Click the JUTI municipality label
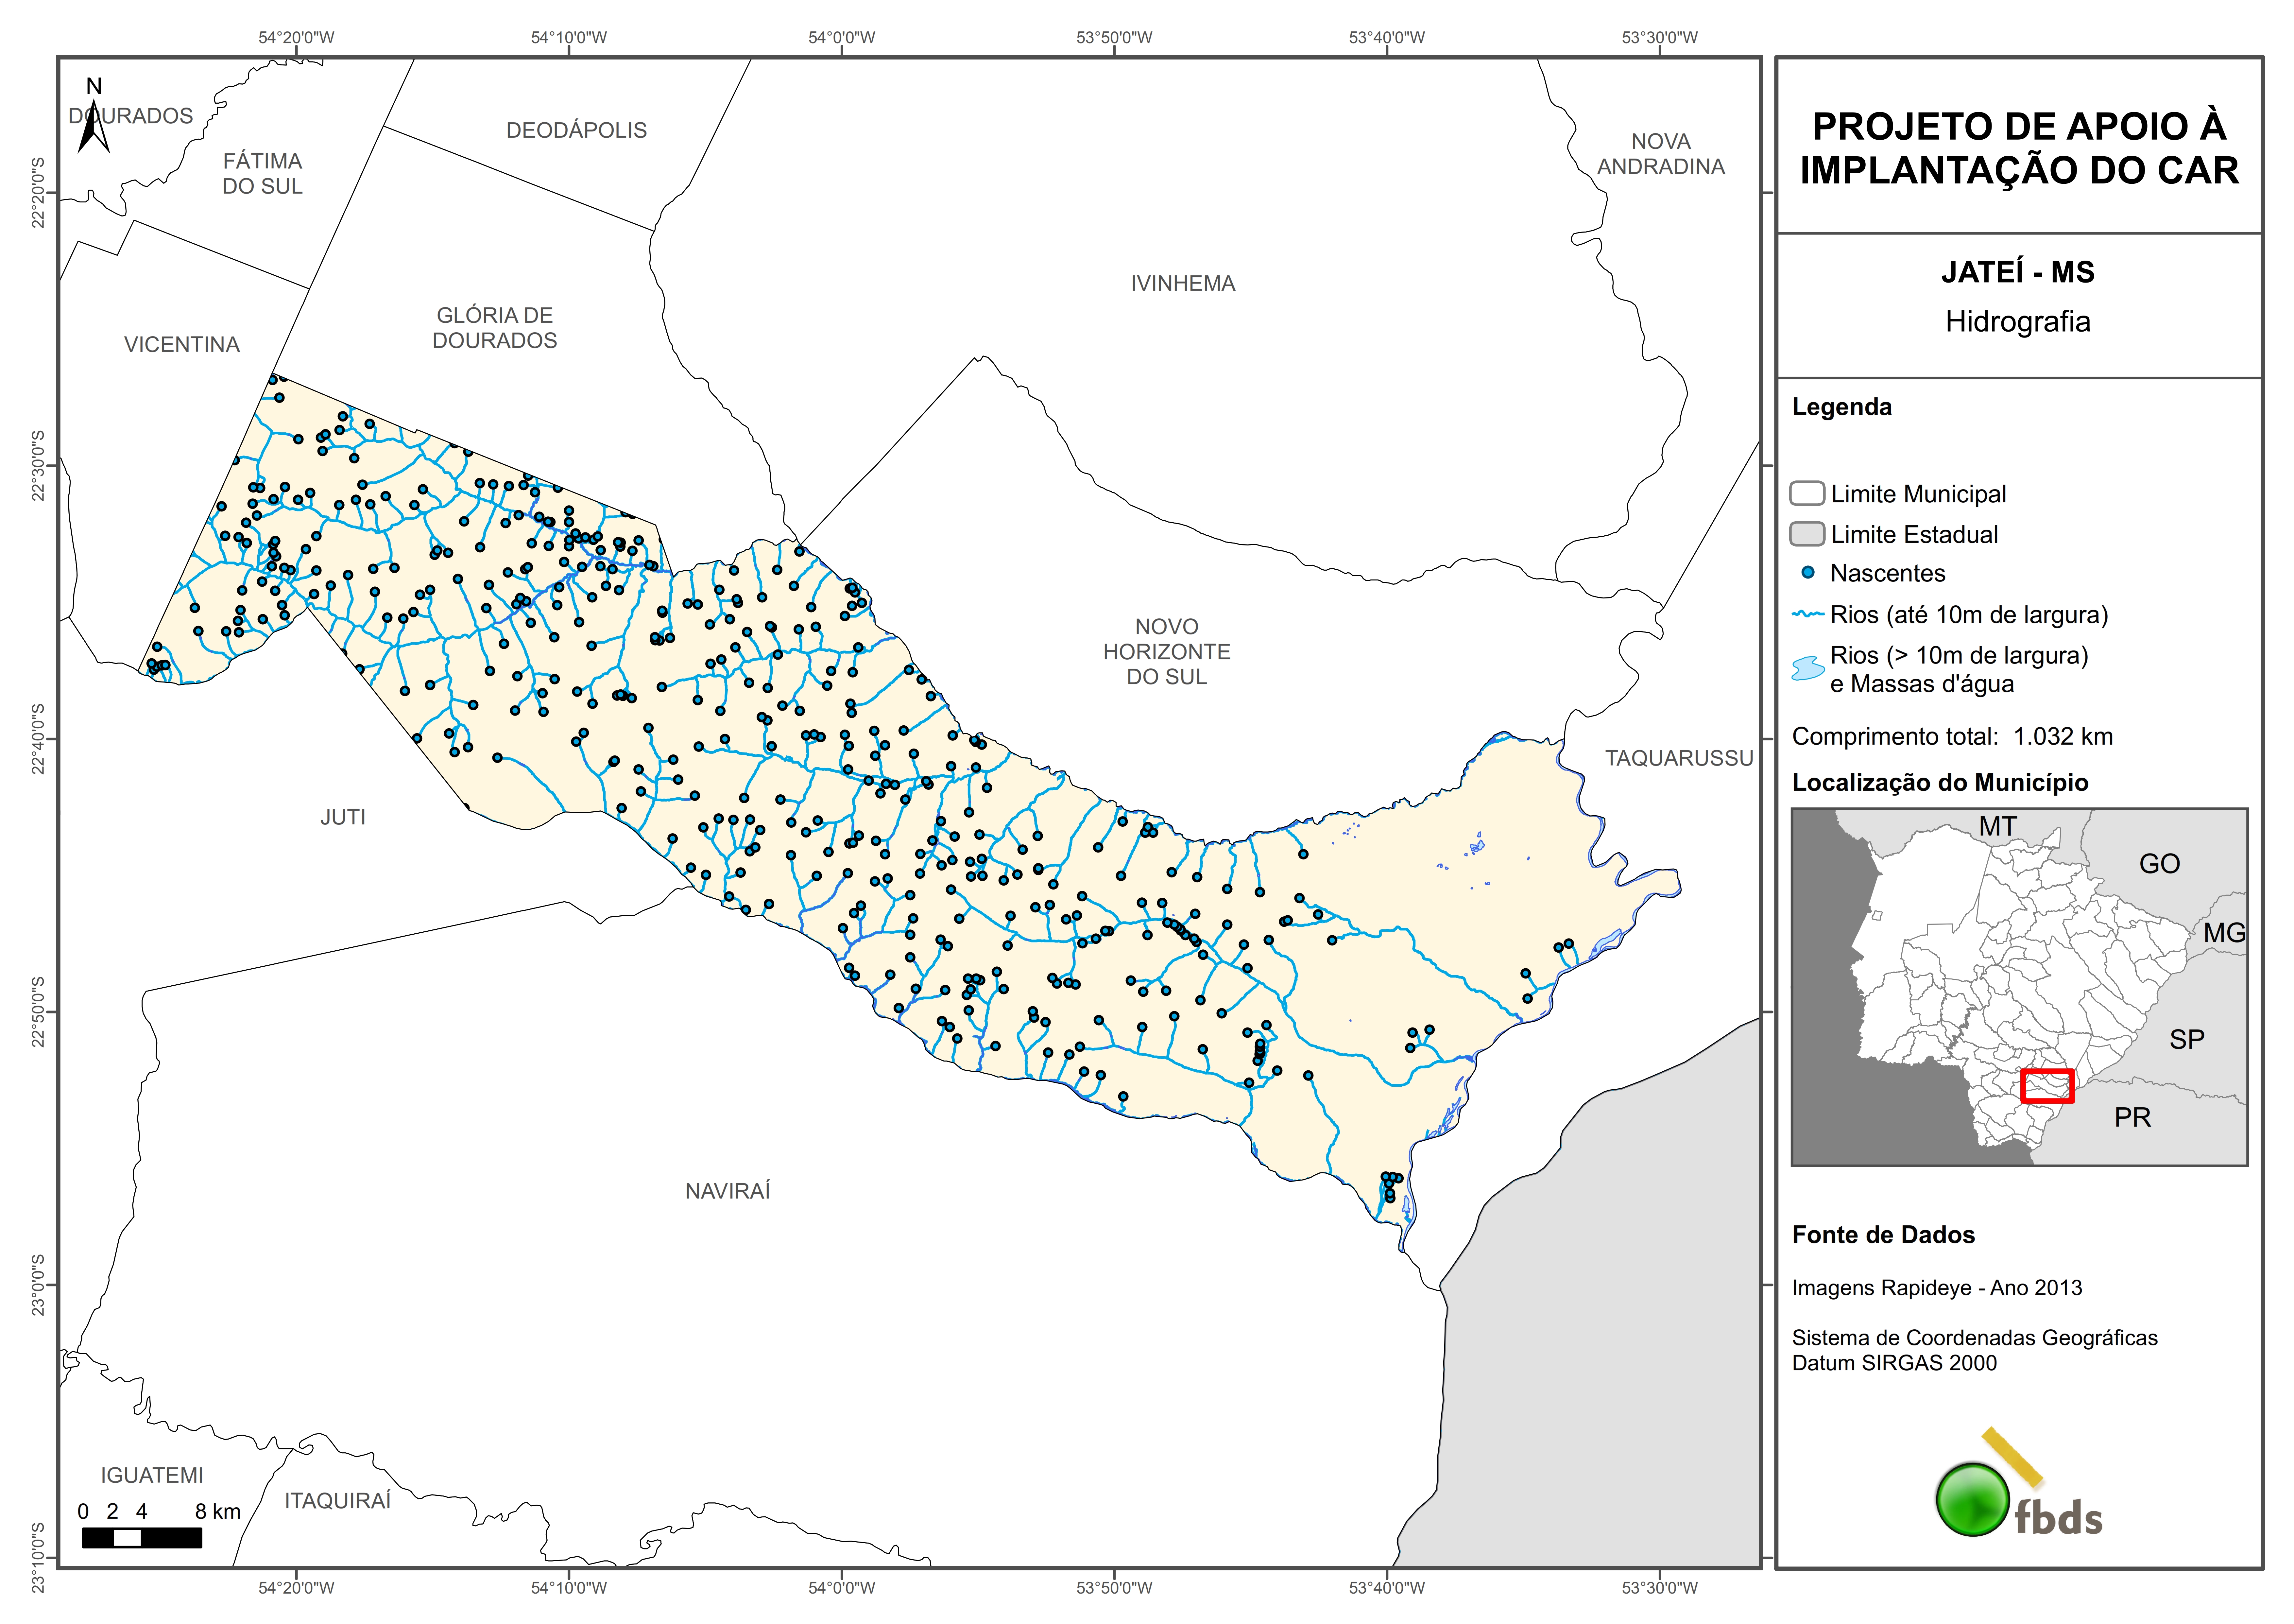The image size is (2294, 1624). [343, 817]
